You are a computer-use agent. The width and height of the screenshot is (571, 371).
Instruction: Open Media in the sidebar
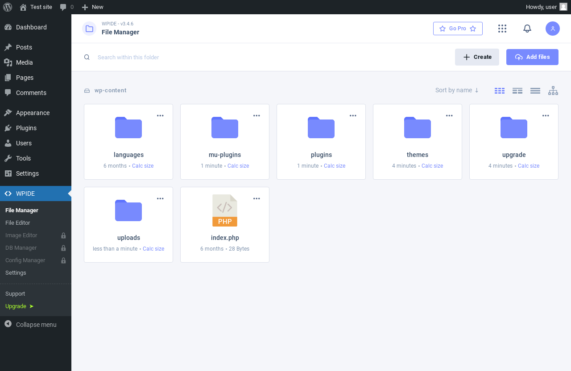pyautogui.click(x=36, y=62)
